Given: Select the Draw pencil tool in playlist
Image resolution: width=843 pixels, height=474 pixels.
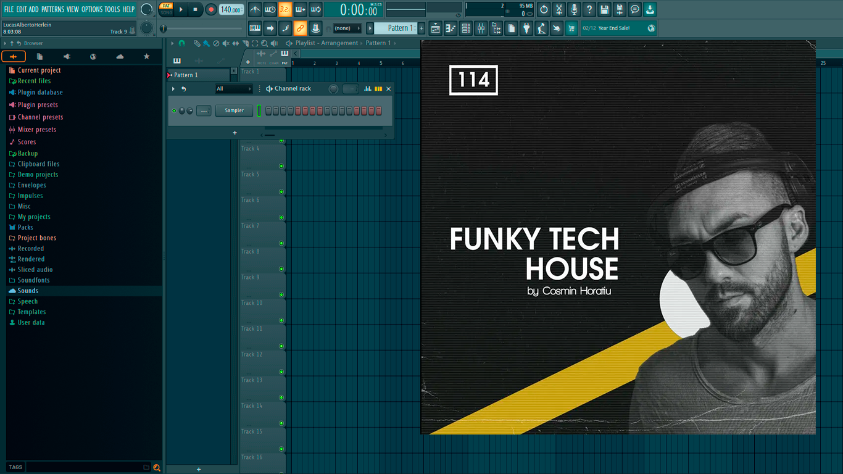Looking at the screenshot, I should [x=197, y=43].
